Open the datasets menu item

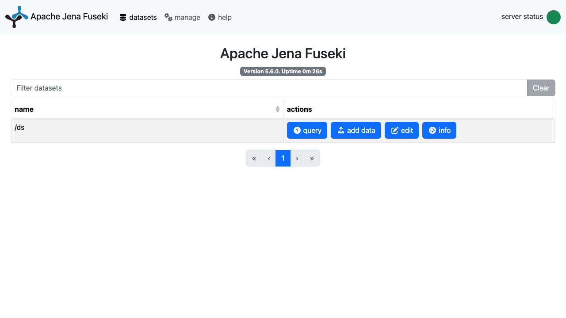pos(138,17)
